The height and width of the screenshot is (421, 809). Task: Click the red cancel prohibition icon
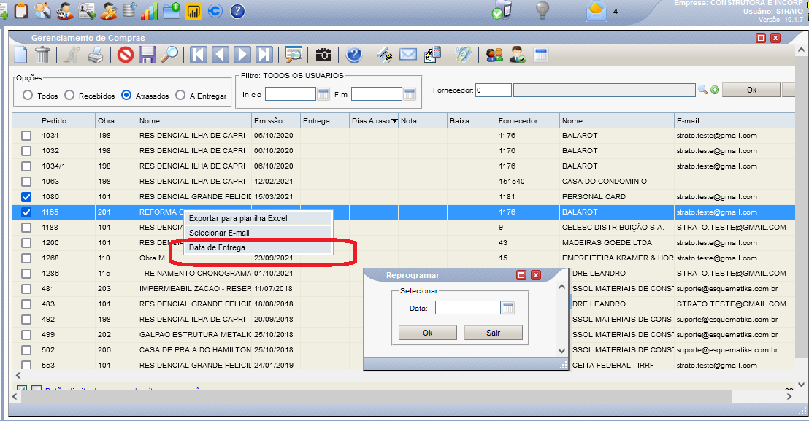click(x=126, y=55)
